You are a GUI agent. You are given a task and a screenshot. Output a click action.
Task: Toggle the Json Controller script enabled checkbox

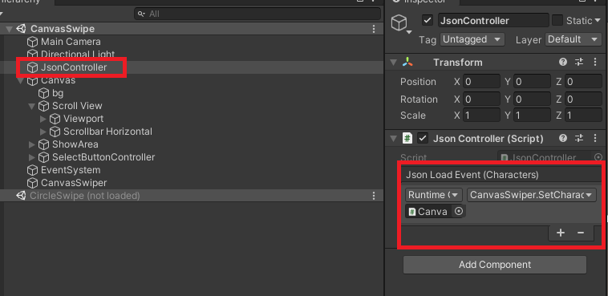click(423, 138)
